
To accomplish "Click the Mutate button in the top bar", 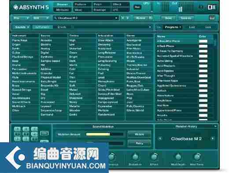I will (x=140, y=18).
